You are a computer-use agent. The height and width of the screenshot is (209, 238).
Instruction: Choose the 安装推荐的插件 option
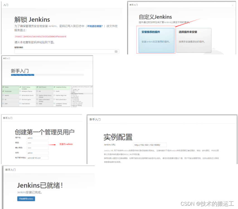pos(156,40)
